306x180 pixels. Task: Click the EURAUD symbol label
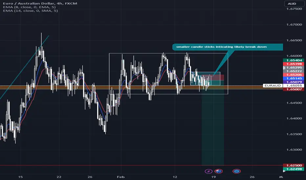[273, 86]
